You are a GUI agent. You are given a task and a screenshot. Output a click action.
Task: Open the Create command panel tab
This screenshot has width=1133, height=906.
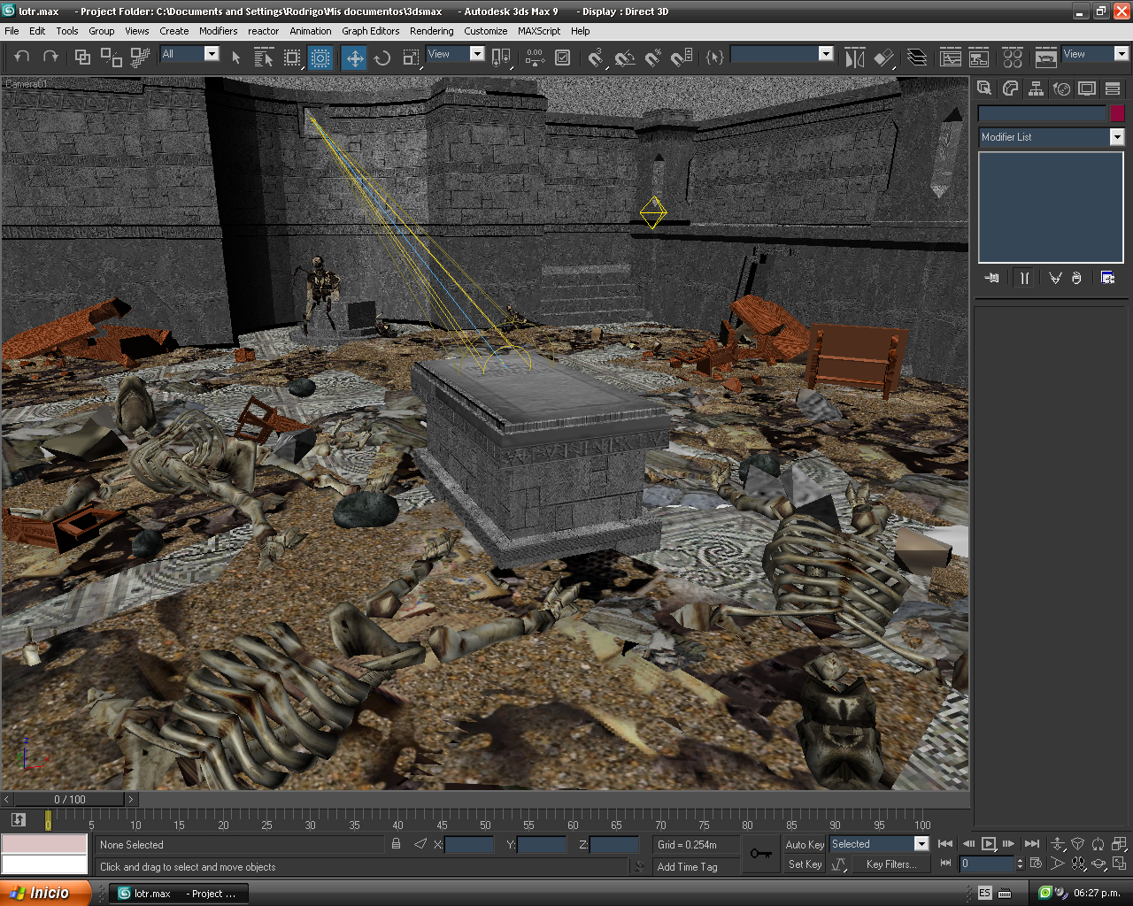(984, 88)
